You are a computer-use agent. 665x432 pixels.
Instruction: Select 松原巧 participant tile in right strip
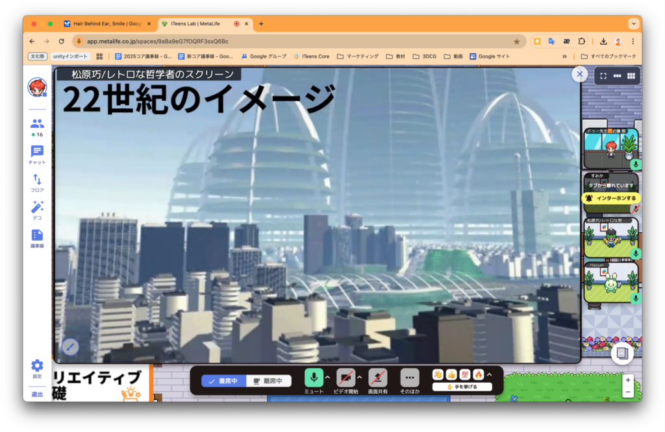coord(611,237)
